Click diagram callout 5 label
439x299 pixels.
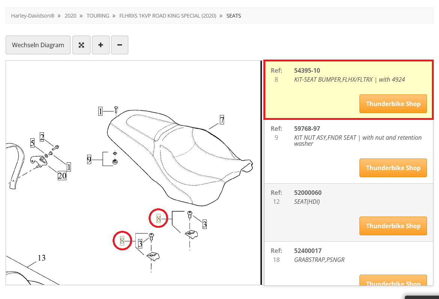(x=33, y=143)
